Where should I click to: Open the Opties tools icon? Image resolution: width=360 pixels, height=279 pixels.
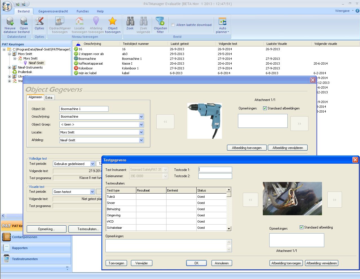pos(39,21)
